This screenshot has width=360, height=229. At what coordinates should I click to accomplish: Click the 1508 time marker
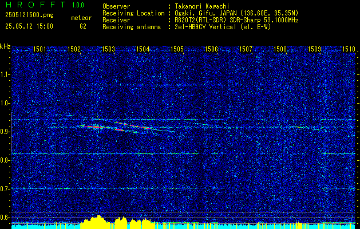click(280, 49)
